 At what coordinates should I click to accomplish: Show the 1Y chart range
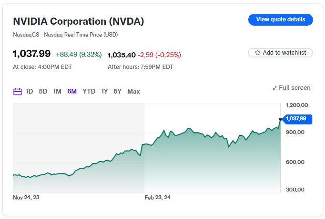coord(104,91)
